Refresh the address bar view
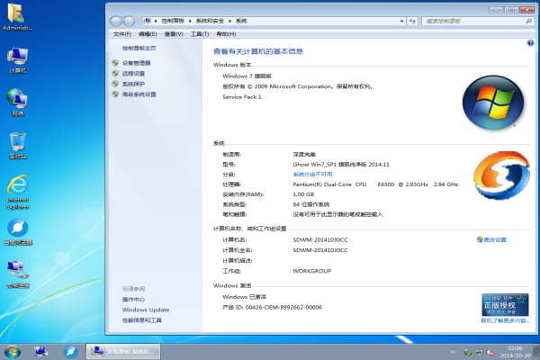Image resolution: width=540 pixels, height=360 pixels. tap(412, 21)
